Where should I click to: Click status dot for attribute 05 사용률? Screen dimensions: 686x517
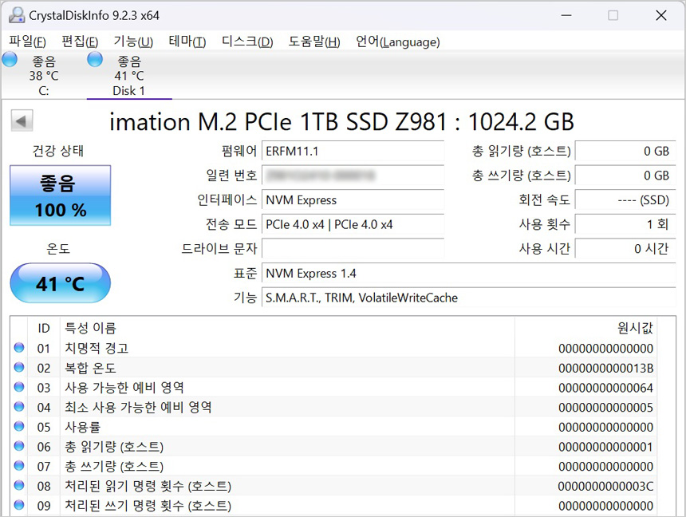click(19, 427)
